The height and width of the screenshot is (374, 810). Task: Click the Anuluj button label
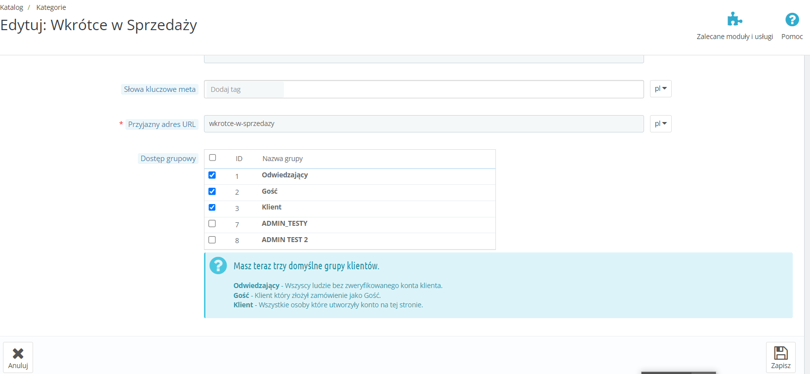click(x=18, y=366)
